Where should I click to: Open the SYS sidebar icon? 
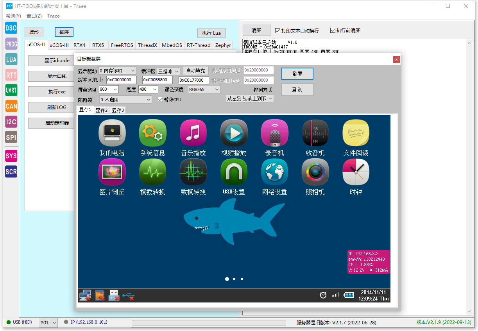[x=11, y=156]
